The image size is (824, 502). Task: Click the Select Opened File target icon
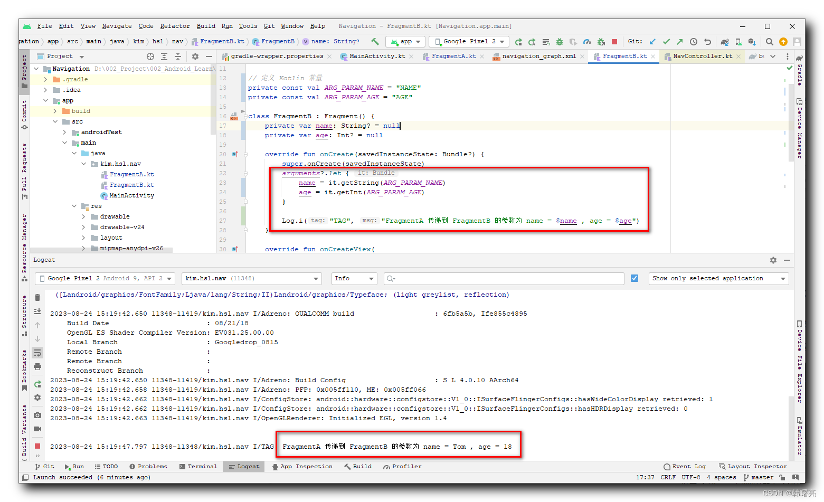(x=150, y=56)
